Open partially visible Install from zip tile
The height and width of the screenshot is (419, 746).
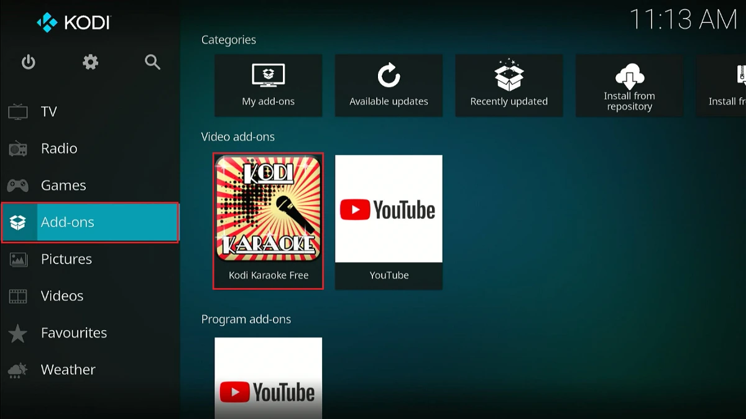[721, 85]
